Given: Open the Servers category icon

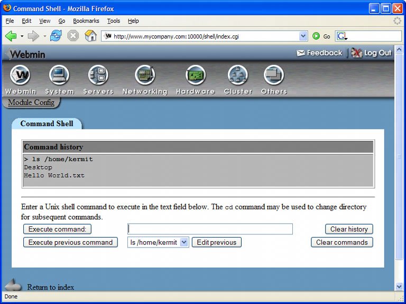Looking at the screenshot, I should (x=98, y=75).
